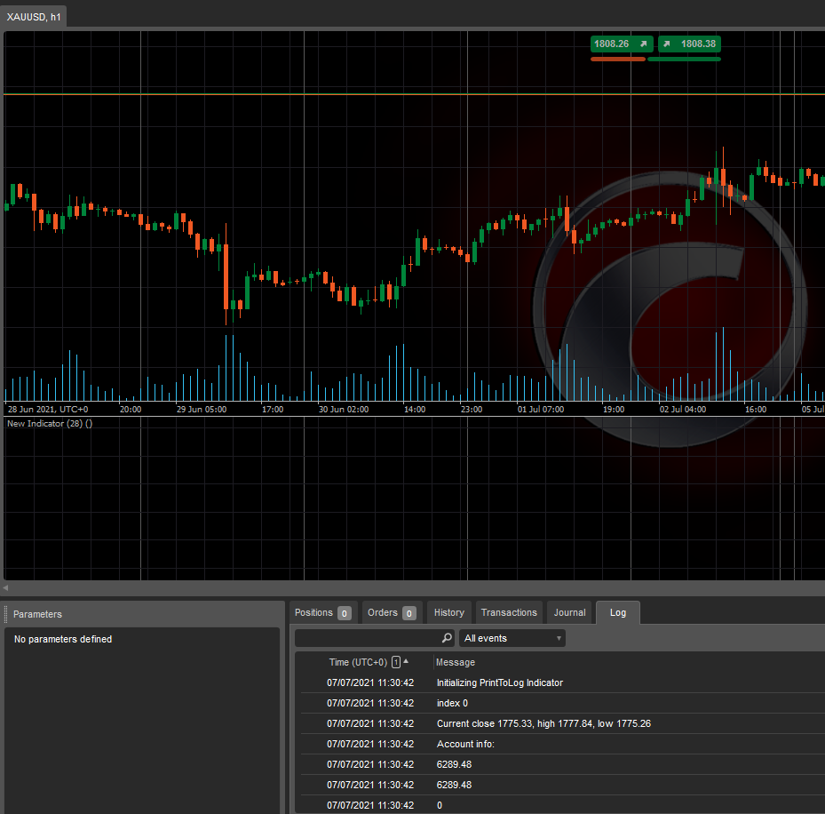Viewport: 825px width, 814px height.
Task: Click the New Indicator (28) label
Action: tap(50, 423)
